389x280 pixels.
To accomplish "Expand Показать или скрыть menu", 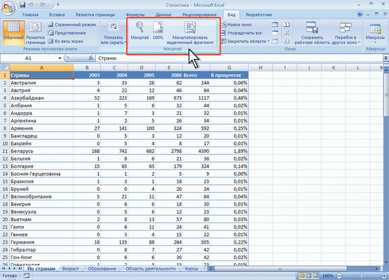I will (114, 33).
